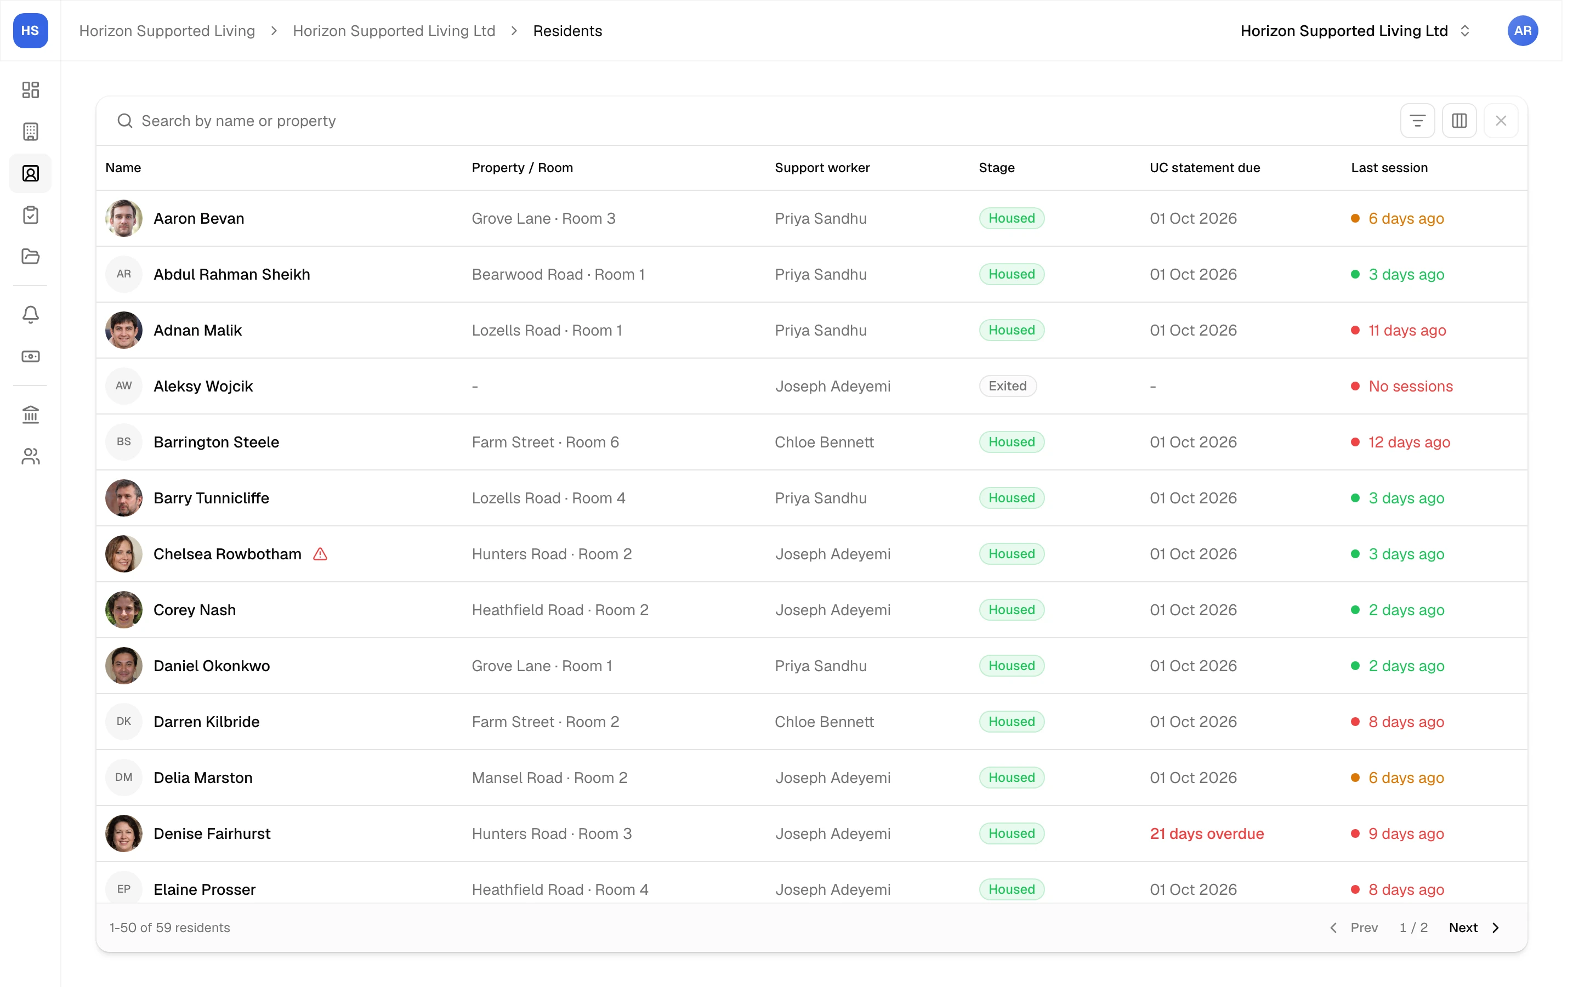
Task: Click '01 Oct 2026' in Delia Marston's row
Action: tap(1194, 778)
